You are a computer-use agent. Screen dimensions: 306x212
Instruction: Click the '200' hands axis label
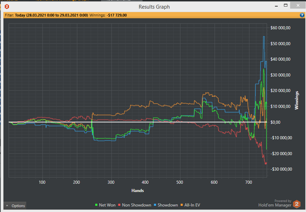pos(77,182)
